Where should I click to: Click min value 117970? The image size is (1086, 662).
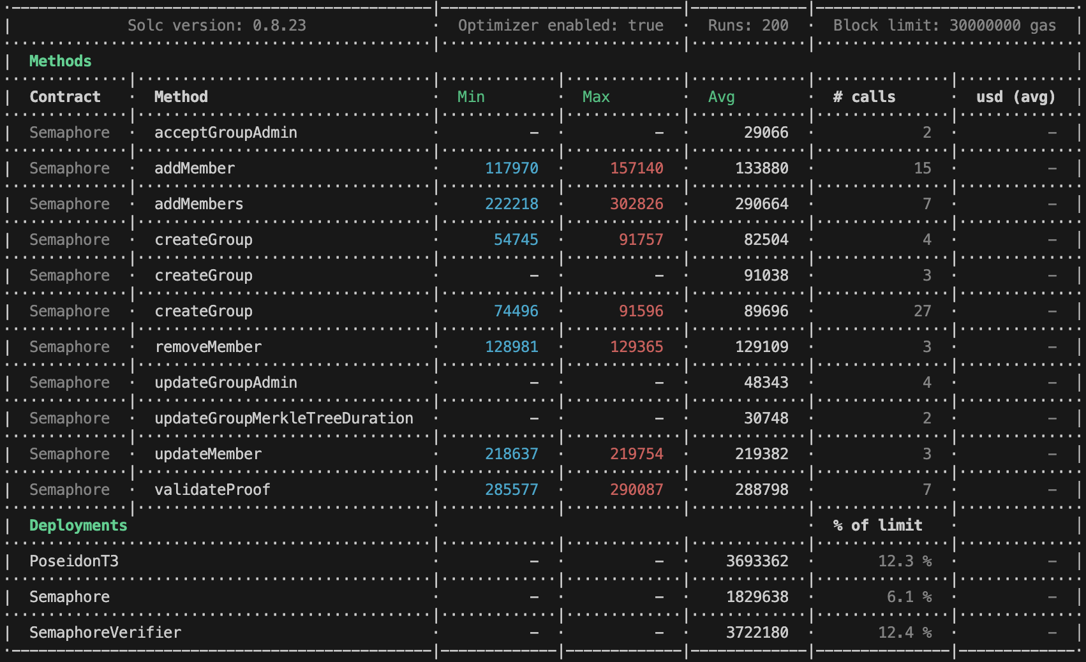pos(512,168)
